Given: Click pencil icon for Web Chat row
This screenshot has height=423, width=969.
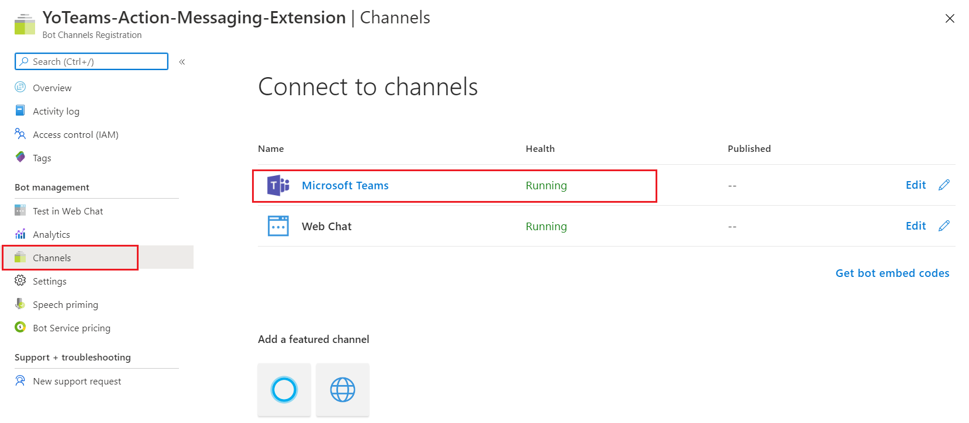Looking at the screenshot, I should (944, 226).
